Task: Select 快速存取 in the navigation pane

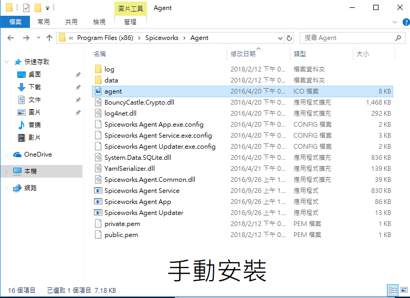Action: (x=37, y=62)
